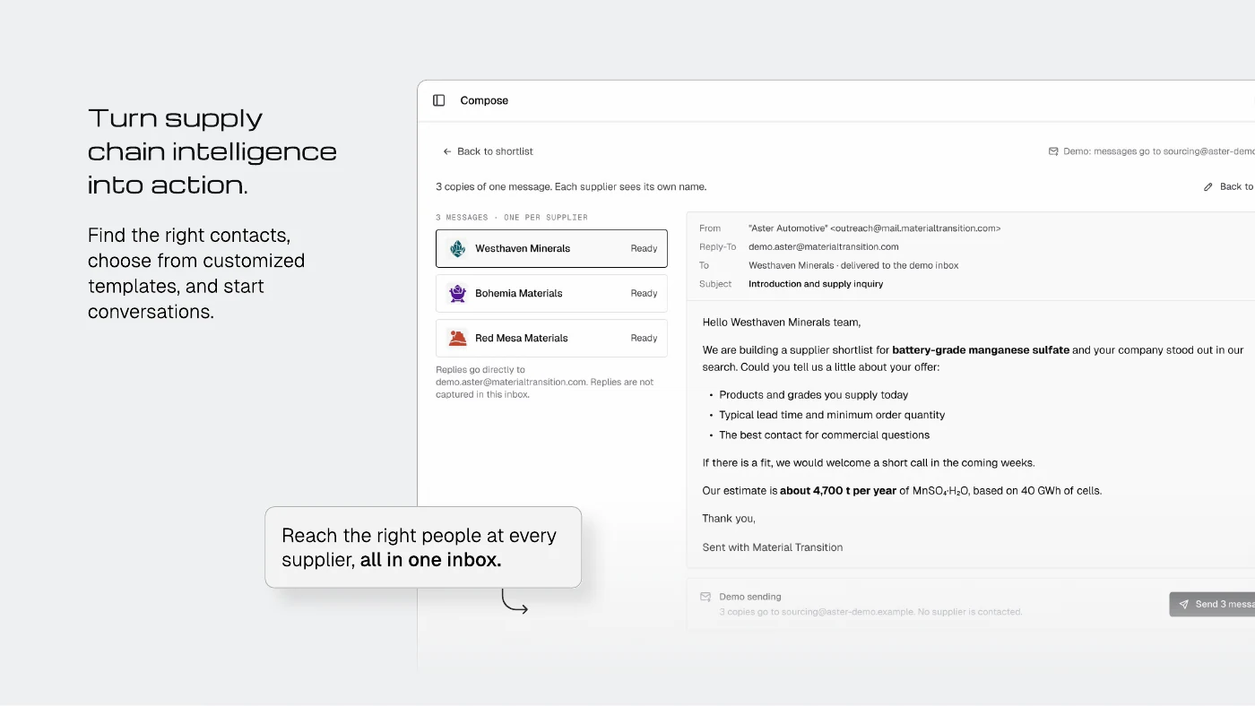
Task: Click the Ready status for Westhaven Minerals
Action: point(644,249)
